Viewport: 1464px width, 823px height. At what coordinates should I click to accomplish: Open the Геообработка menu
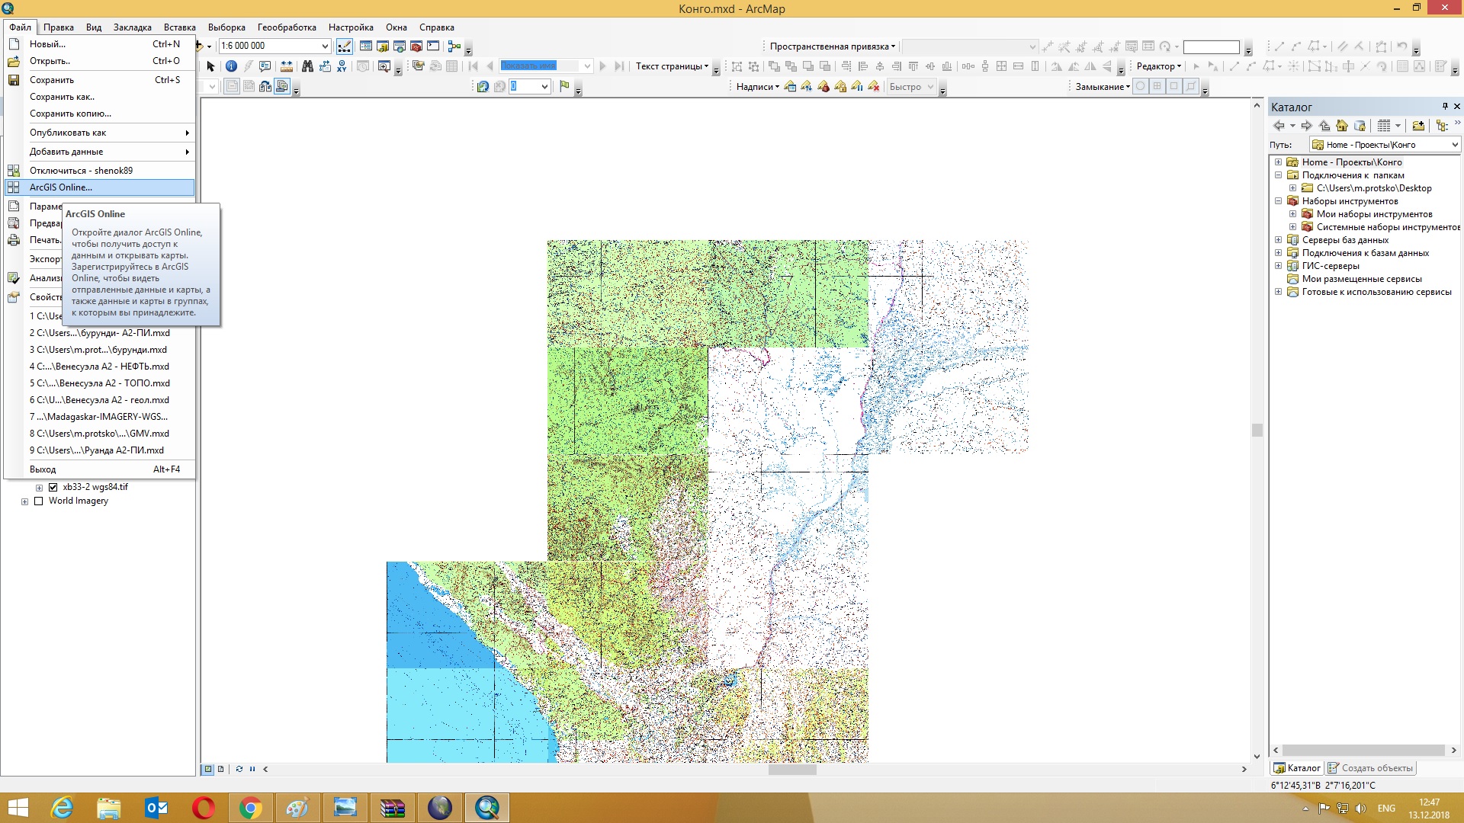point(287,27)
